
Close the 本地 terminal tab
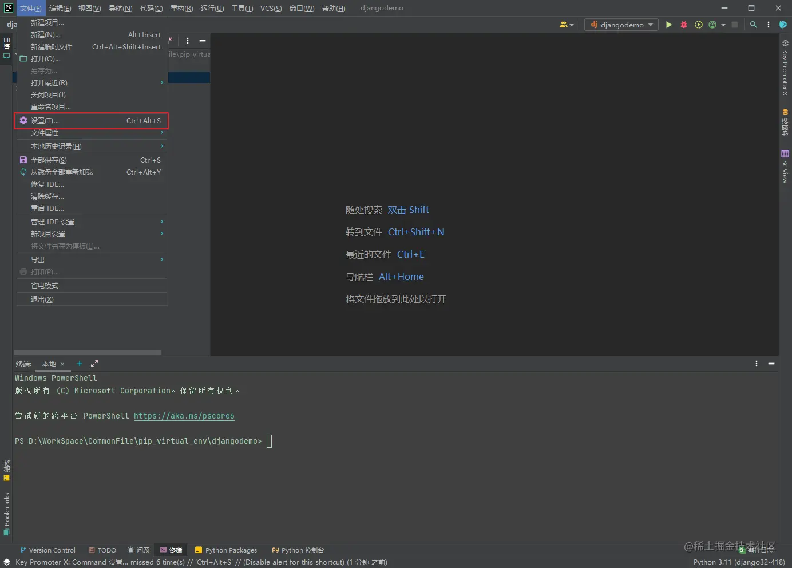click(x=62, y=364)
